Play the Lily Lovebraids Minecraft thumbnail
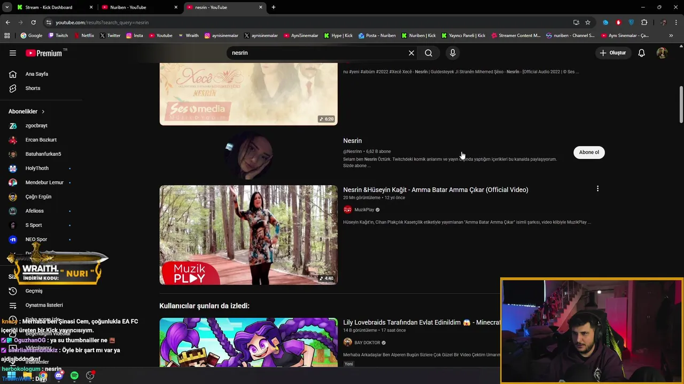The height and width of the screenshot is (384, 684). point(248,342)
